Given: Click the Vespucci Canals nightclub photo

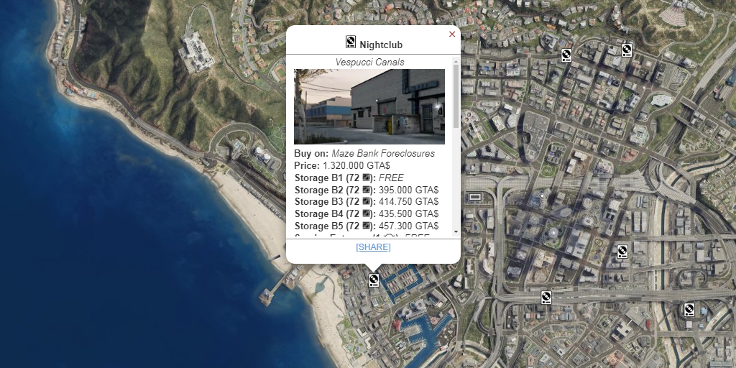Looking at the screenshot, I should (369, 106).
